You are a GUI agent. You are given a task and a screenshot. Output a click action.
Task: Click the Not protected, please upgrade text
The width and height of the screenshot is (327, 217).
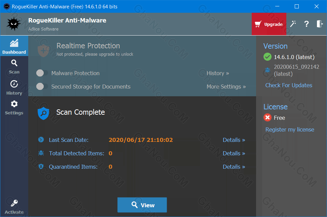tap(95, 54)
